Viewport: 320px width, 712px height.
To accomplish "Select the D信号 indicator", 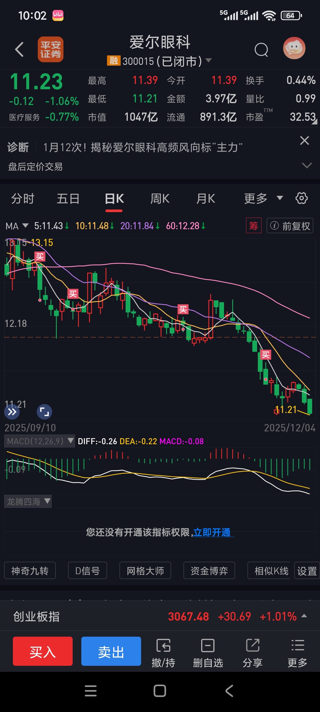I will tap(88, 570).
